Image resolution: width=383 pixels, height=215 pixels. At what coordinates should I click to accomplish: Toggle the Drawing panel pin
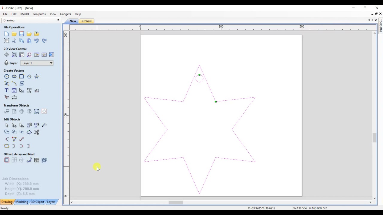(x=58, y=20)
